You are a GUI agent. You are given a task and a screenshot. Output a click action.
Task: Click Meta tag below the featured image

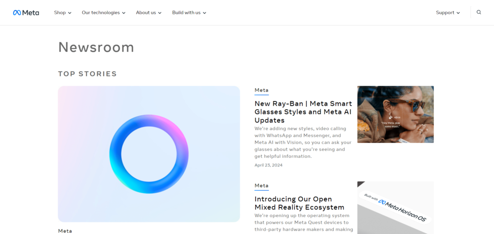65,231
